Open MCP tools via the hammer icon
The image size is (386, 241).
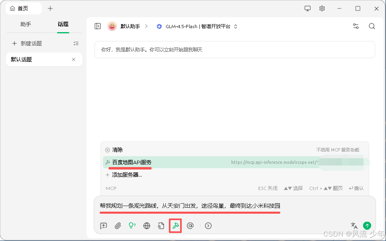tap(175, 226)
